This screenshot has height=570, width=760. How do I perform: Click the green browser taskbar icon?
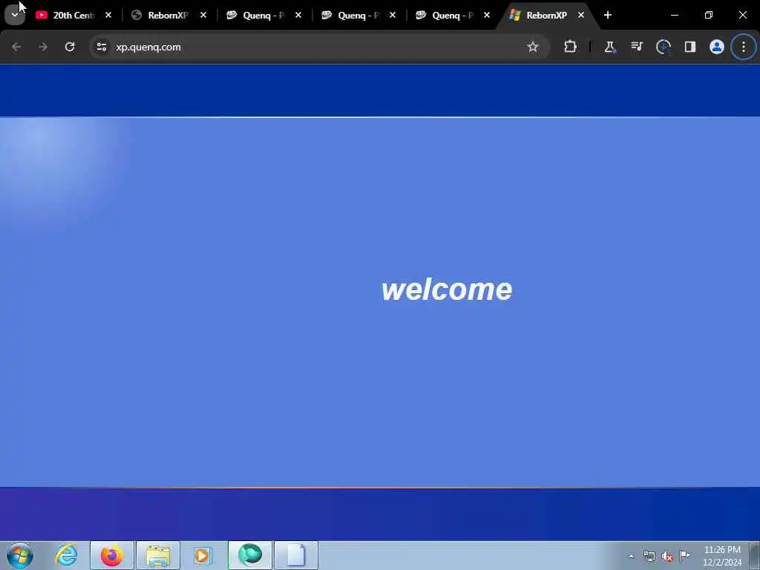point(250,555)
